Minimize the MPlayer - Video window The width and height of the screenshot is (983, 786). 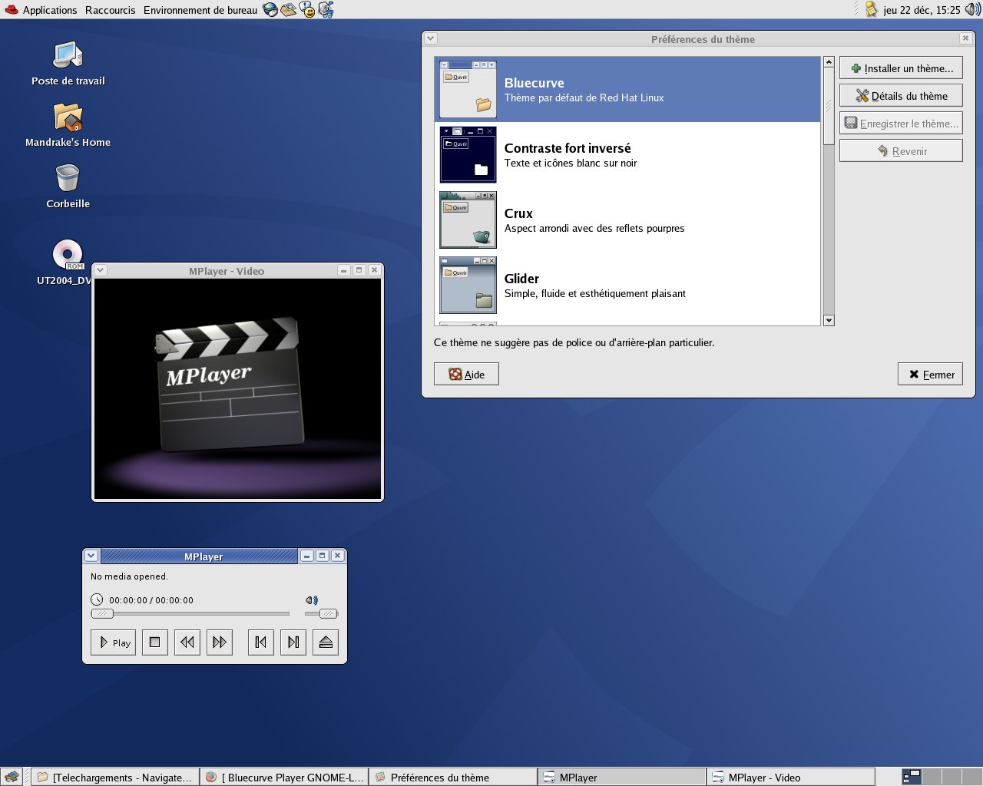tap(344, 270)
